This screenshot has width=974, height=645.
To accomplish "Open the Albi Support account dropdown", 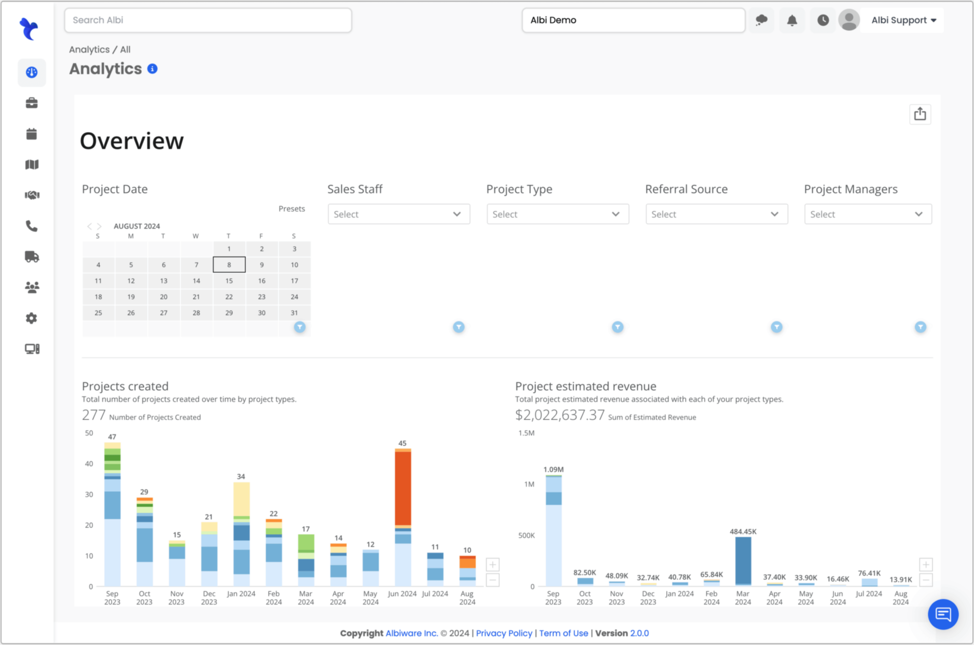I will [x=902, y=20].
